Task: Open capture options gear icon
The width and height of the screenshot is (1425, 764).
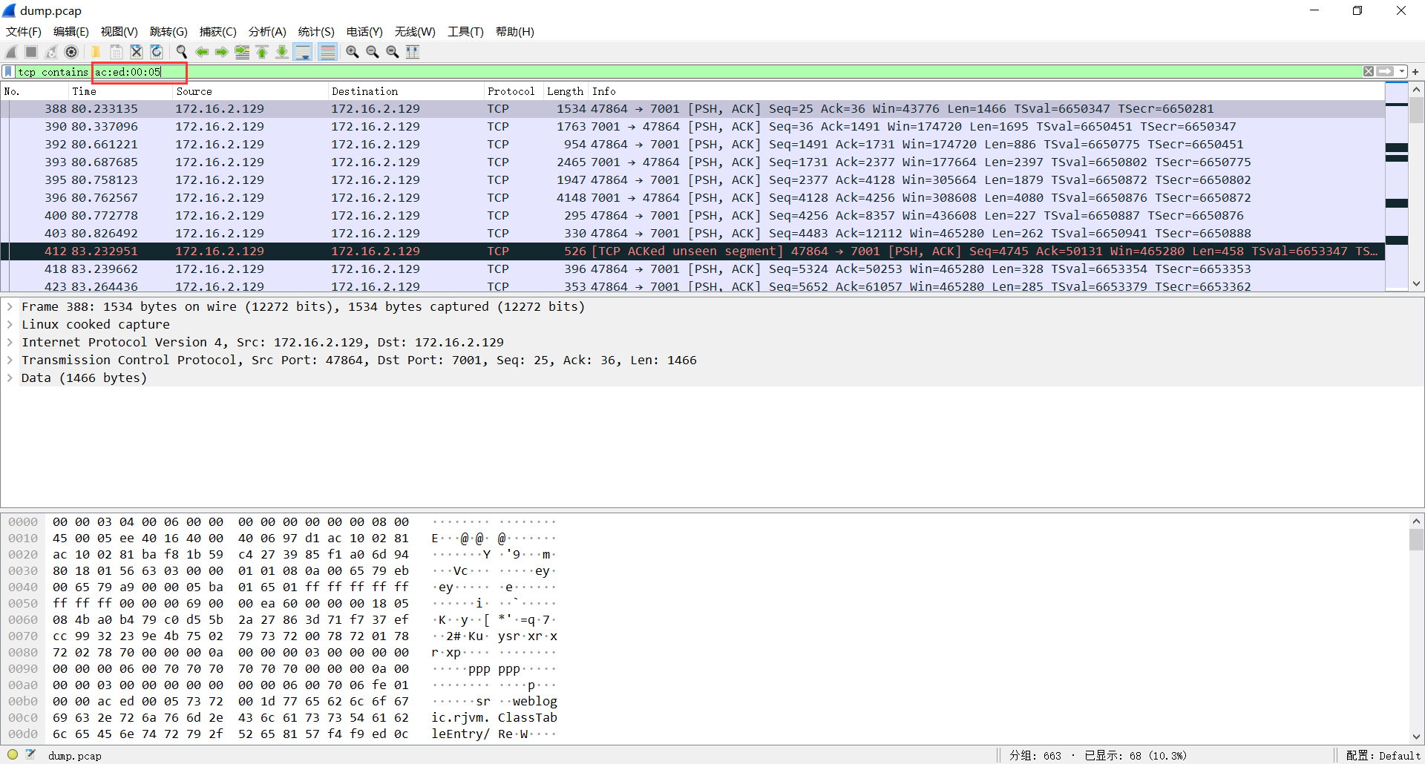Action: point(71,52)
